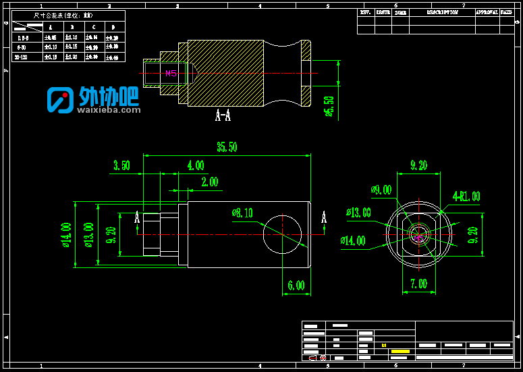This screenshot has height=372, width=523.
Task: Select the ±0.10 cell in the 6-30 row
Action: (x=51, y=47)
